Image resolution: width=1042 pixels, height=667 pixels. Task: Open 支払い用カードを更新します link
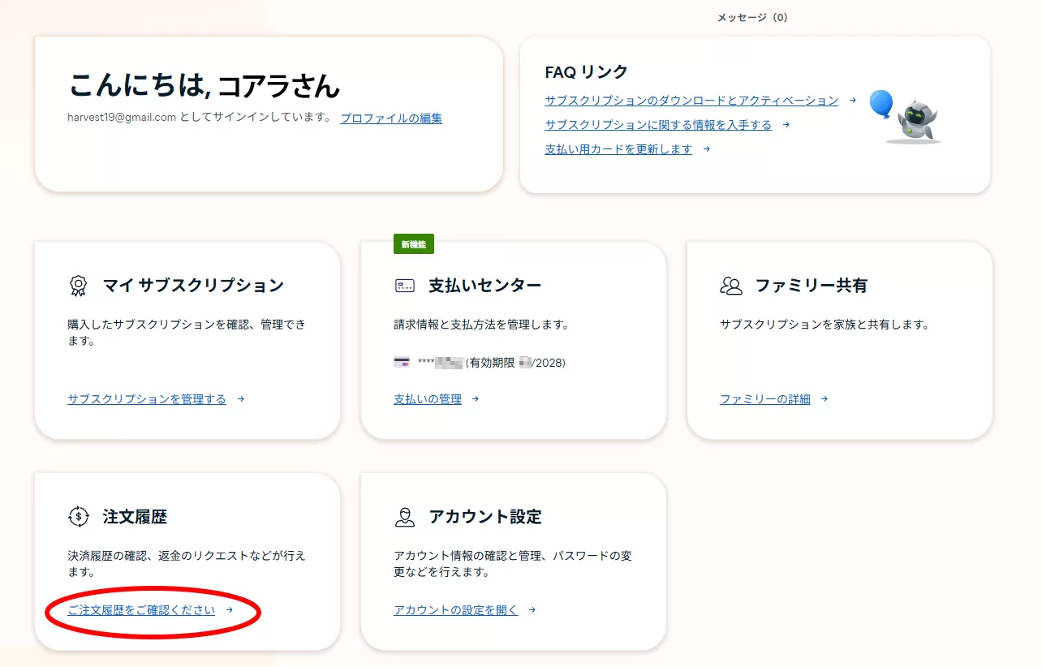click(x=618, y=149)
